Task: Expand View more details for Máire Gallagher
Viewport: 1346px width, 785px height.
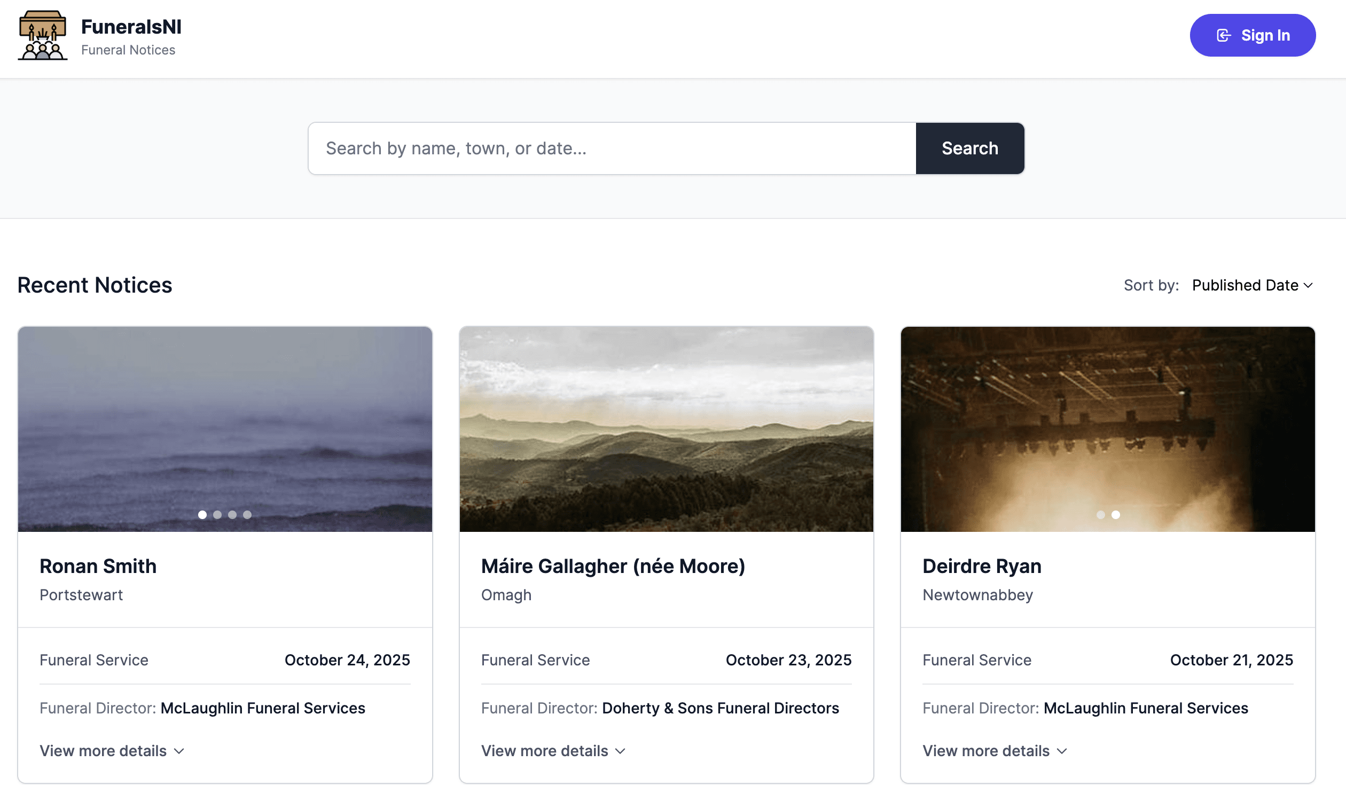Action: pos(553,751)
